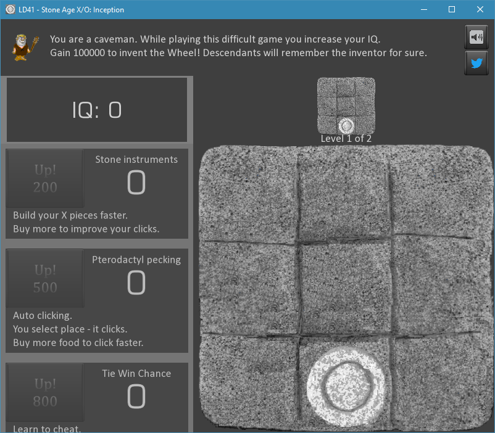Viewport: 495px width, 433px height.
Task: Open the Twitter bird link button
Action: (x=476, y=63)
